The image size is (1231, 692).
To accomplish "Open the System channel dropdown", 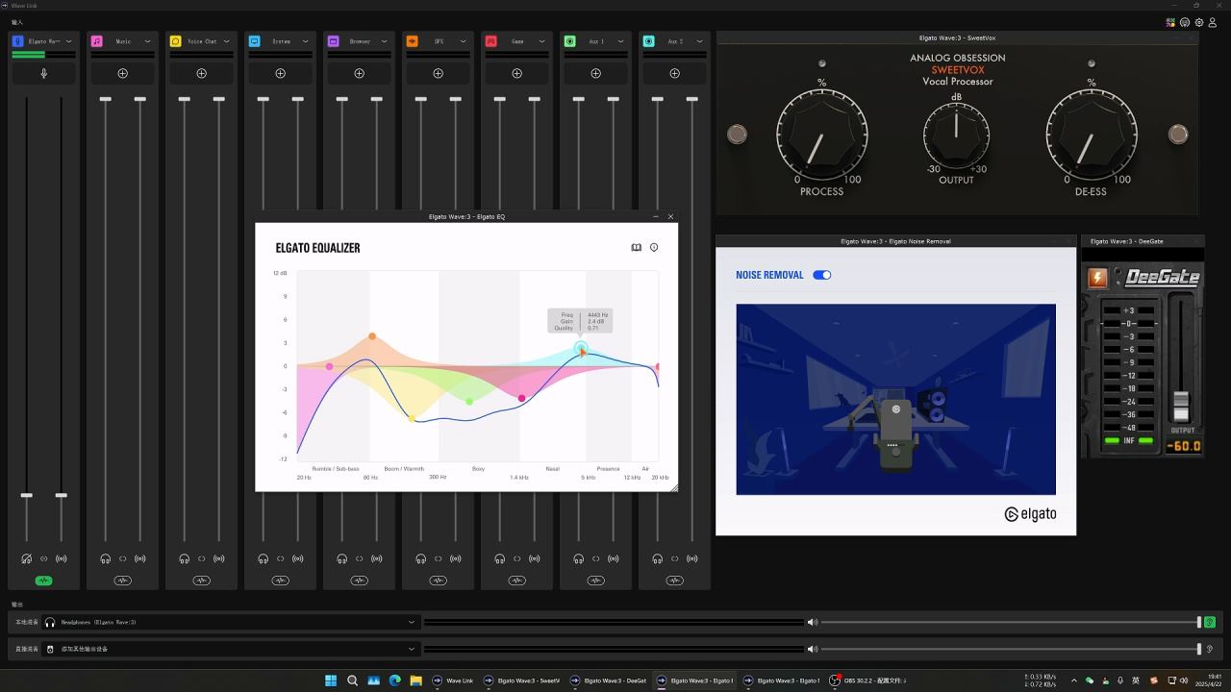I will pyautogui.click(x=305, y=41).
